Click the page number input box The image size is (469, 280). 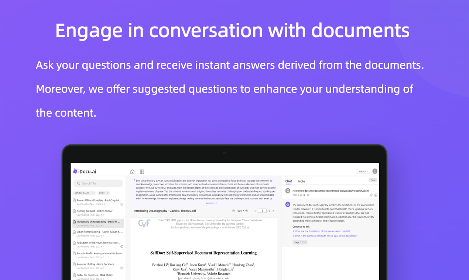[x=262, y=211]
